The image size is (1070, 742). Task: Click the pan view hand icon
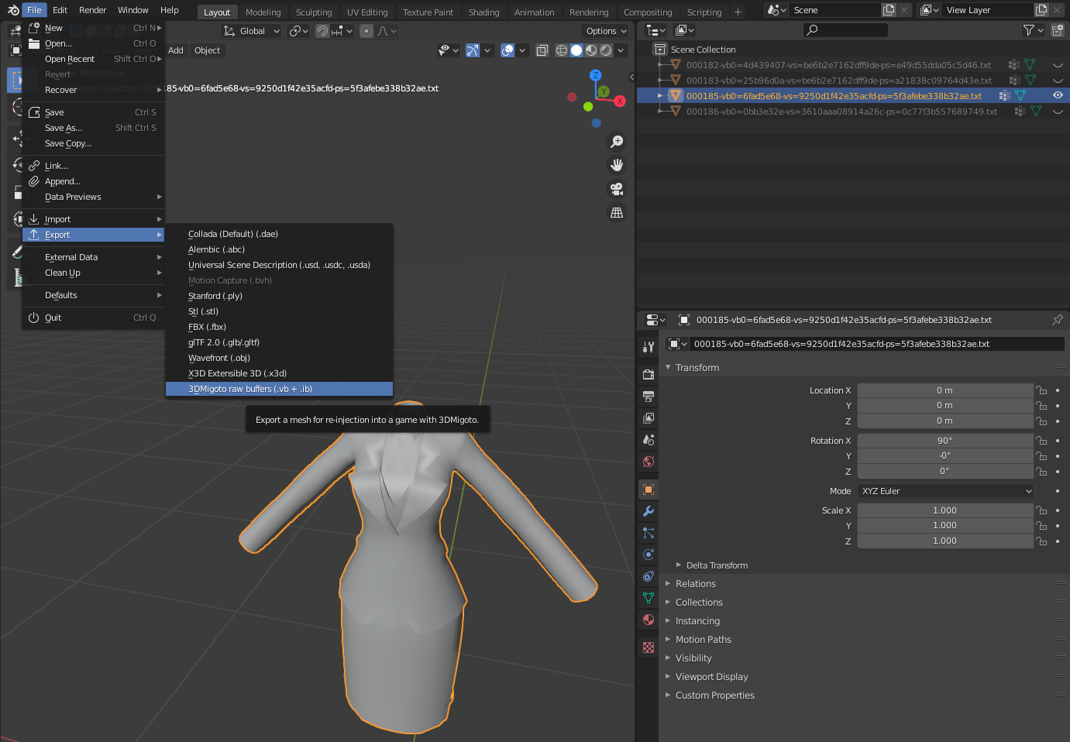tap(617, 165)
